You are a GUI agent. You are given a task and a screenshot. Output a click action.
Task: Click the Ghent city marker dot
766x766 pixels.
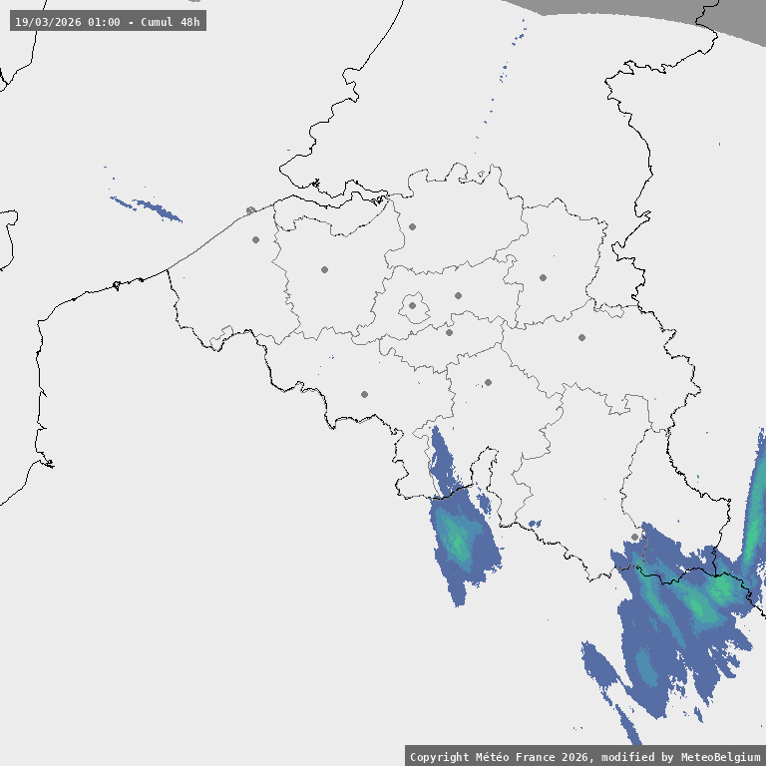coord(324,269)
